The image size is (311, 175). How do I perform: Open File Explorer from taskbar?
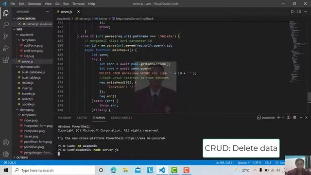[125, 170]
